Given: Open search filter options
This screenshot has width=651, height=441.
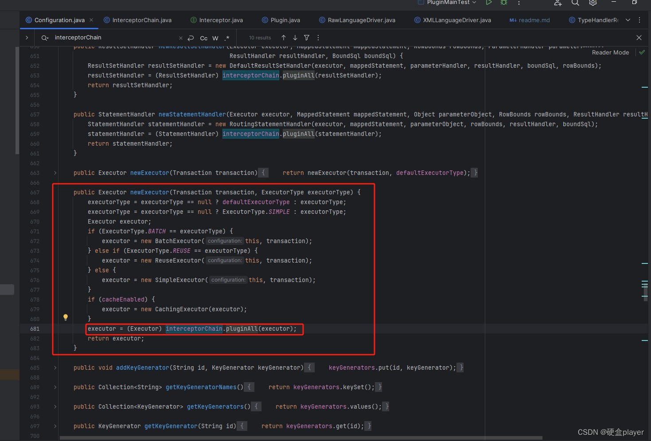Looking at the screenshot, I should click(x=307, y=38).
